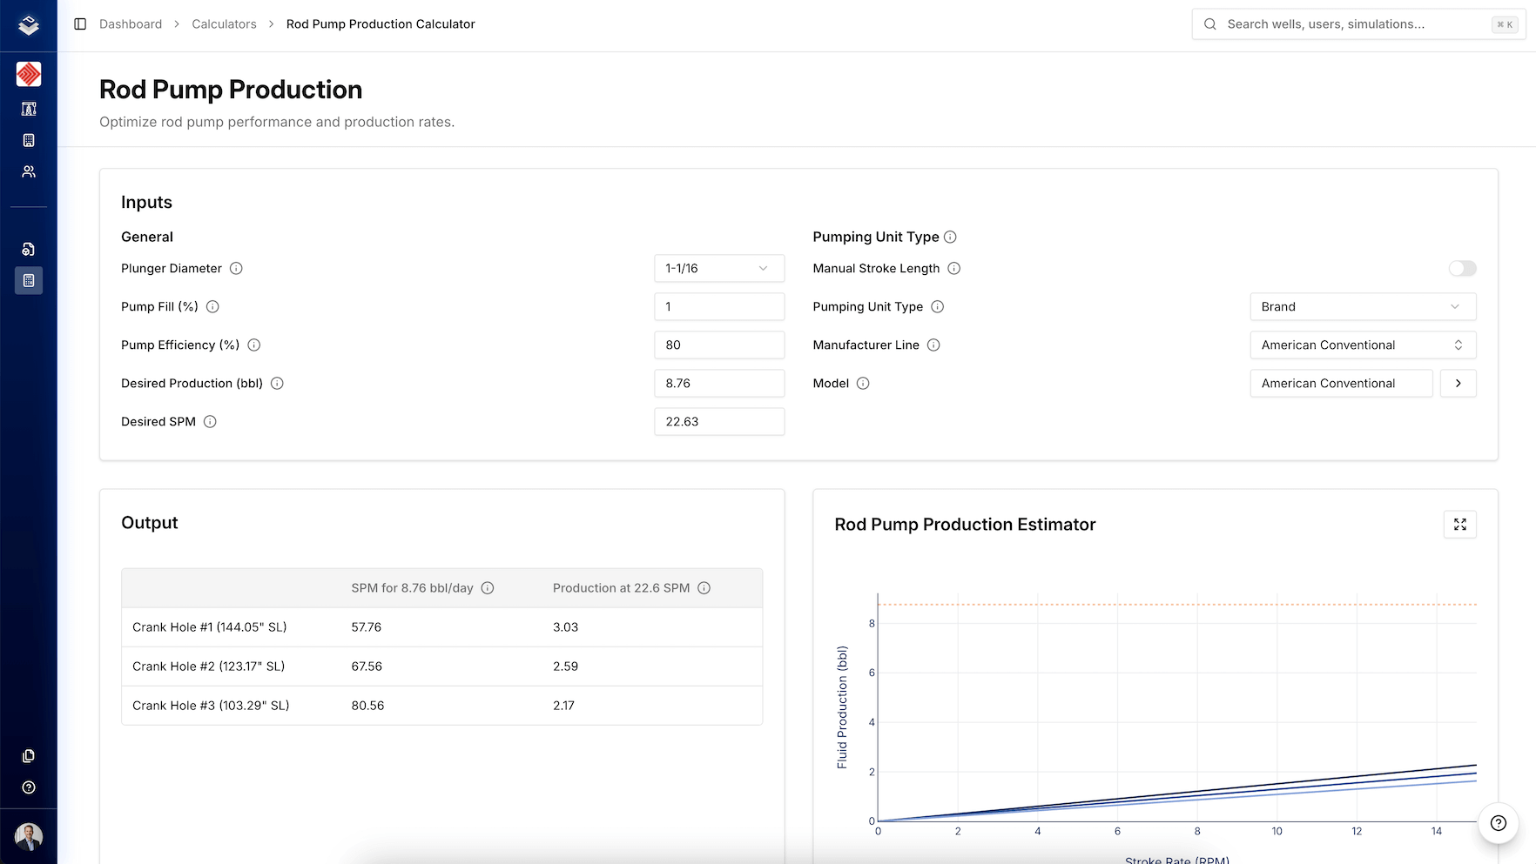Open Calculators from the breadcrumb trail
The height and width of the screenshot is (864, 1536).
(224, 23)
